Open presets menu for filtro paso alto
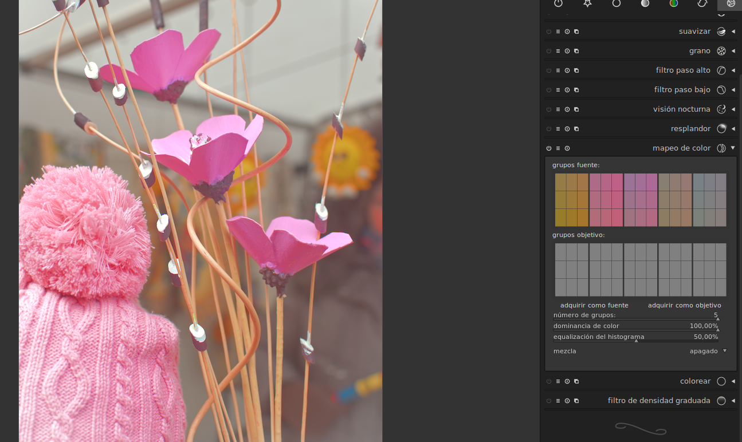742x442 pixels. (558, 70)
